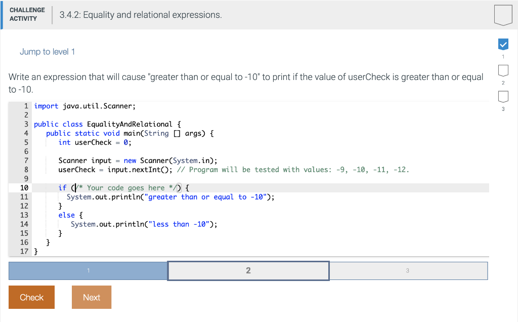Click the empty level 3 completion badge
Image resolution: width=518 pixels, height=322 pixels.
(503, 96)
